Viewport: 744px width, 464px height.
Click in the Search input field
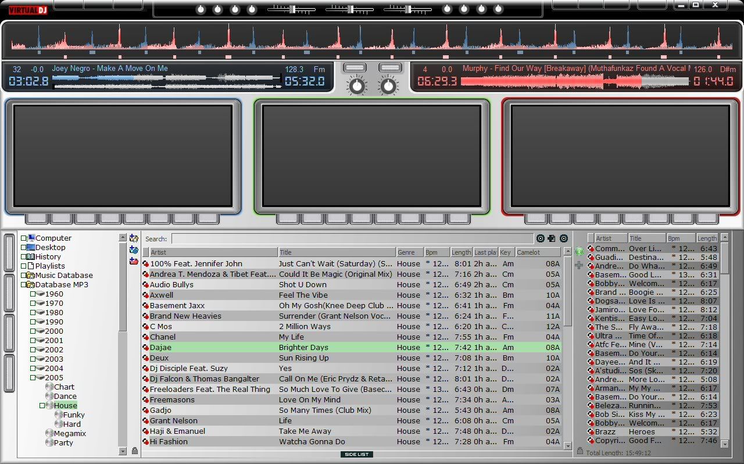point(352,238)
